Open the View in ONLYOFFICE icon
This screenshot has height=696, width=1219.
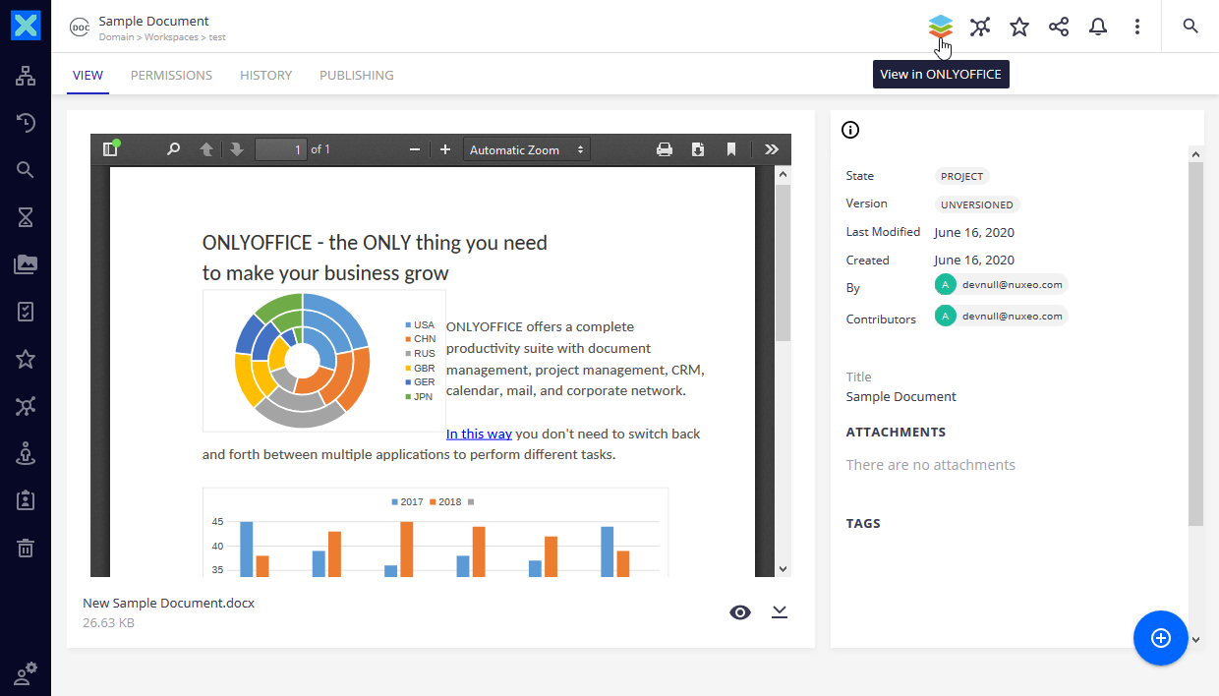point(940,27)
